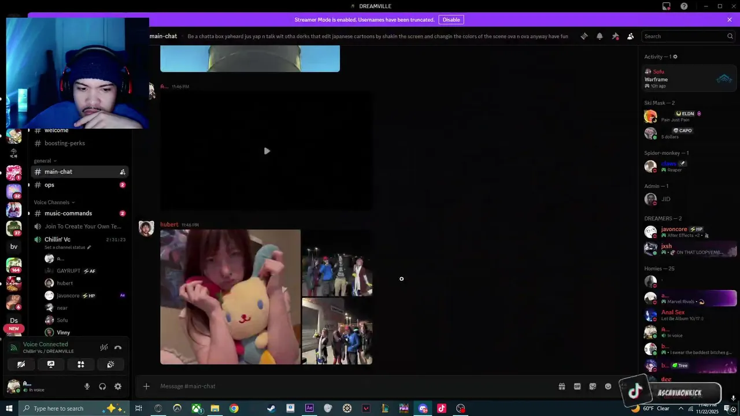Open the Ds server icon
Viewport: 740px width, 416px height.
click(x=14, y=320)
